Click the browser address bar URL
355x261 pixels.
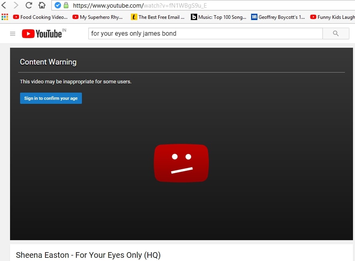[x=140, y=6]
